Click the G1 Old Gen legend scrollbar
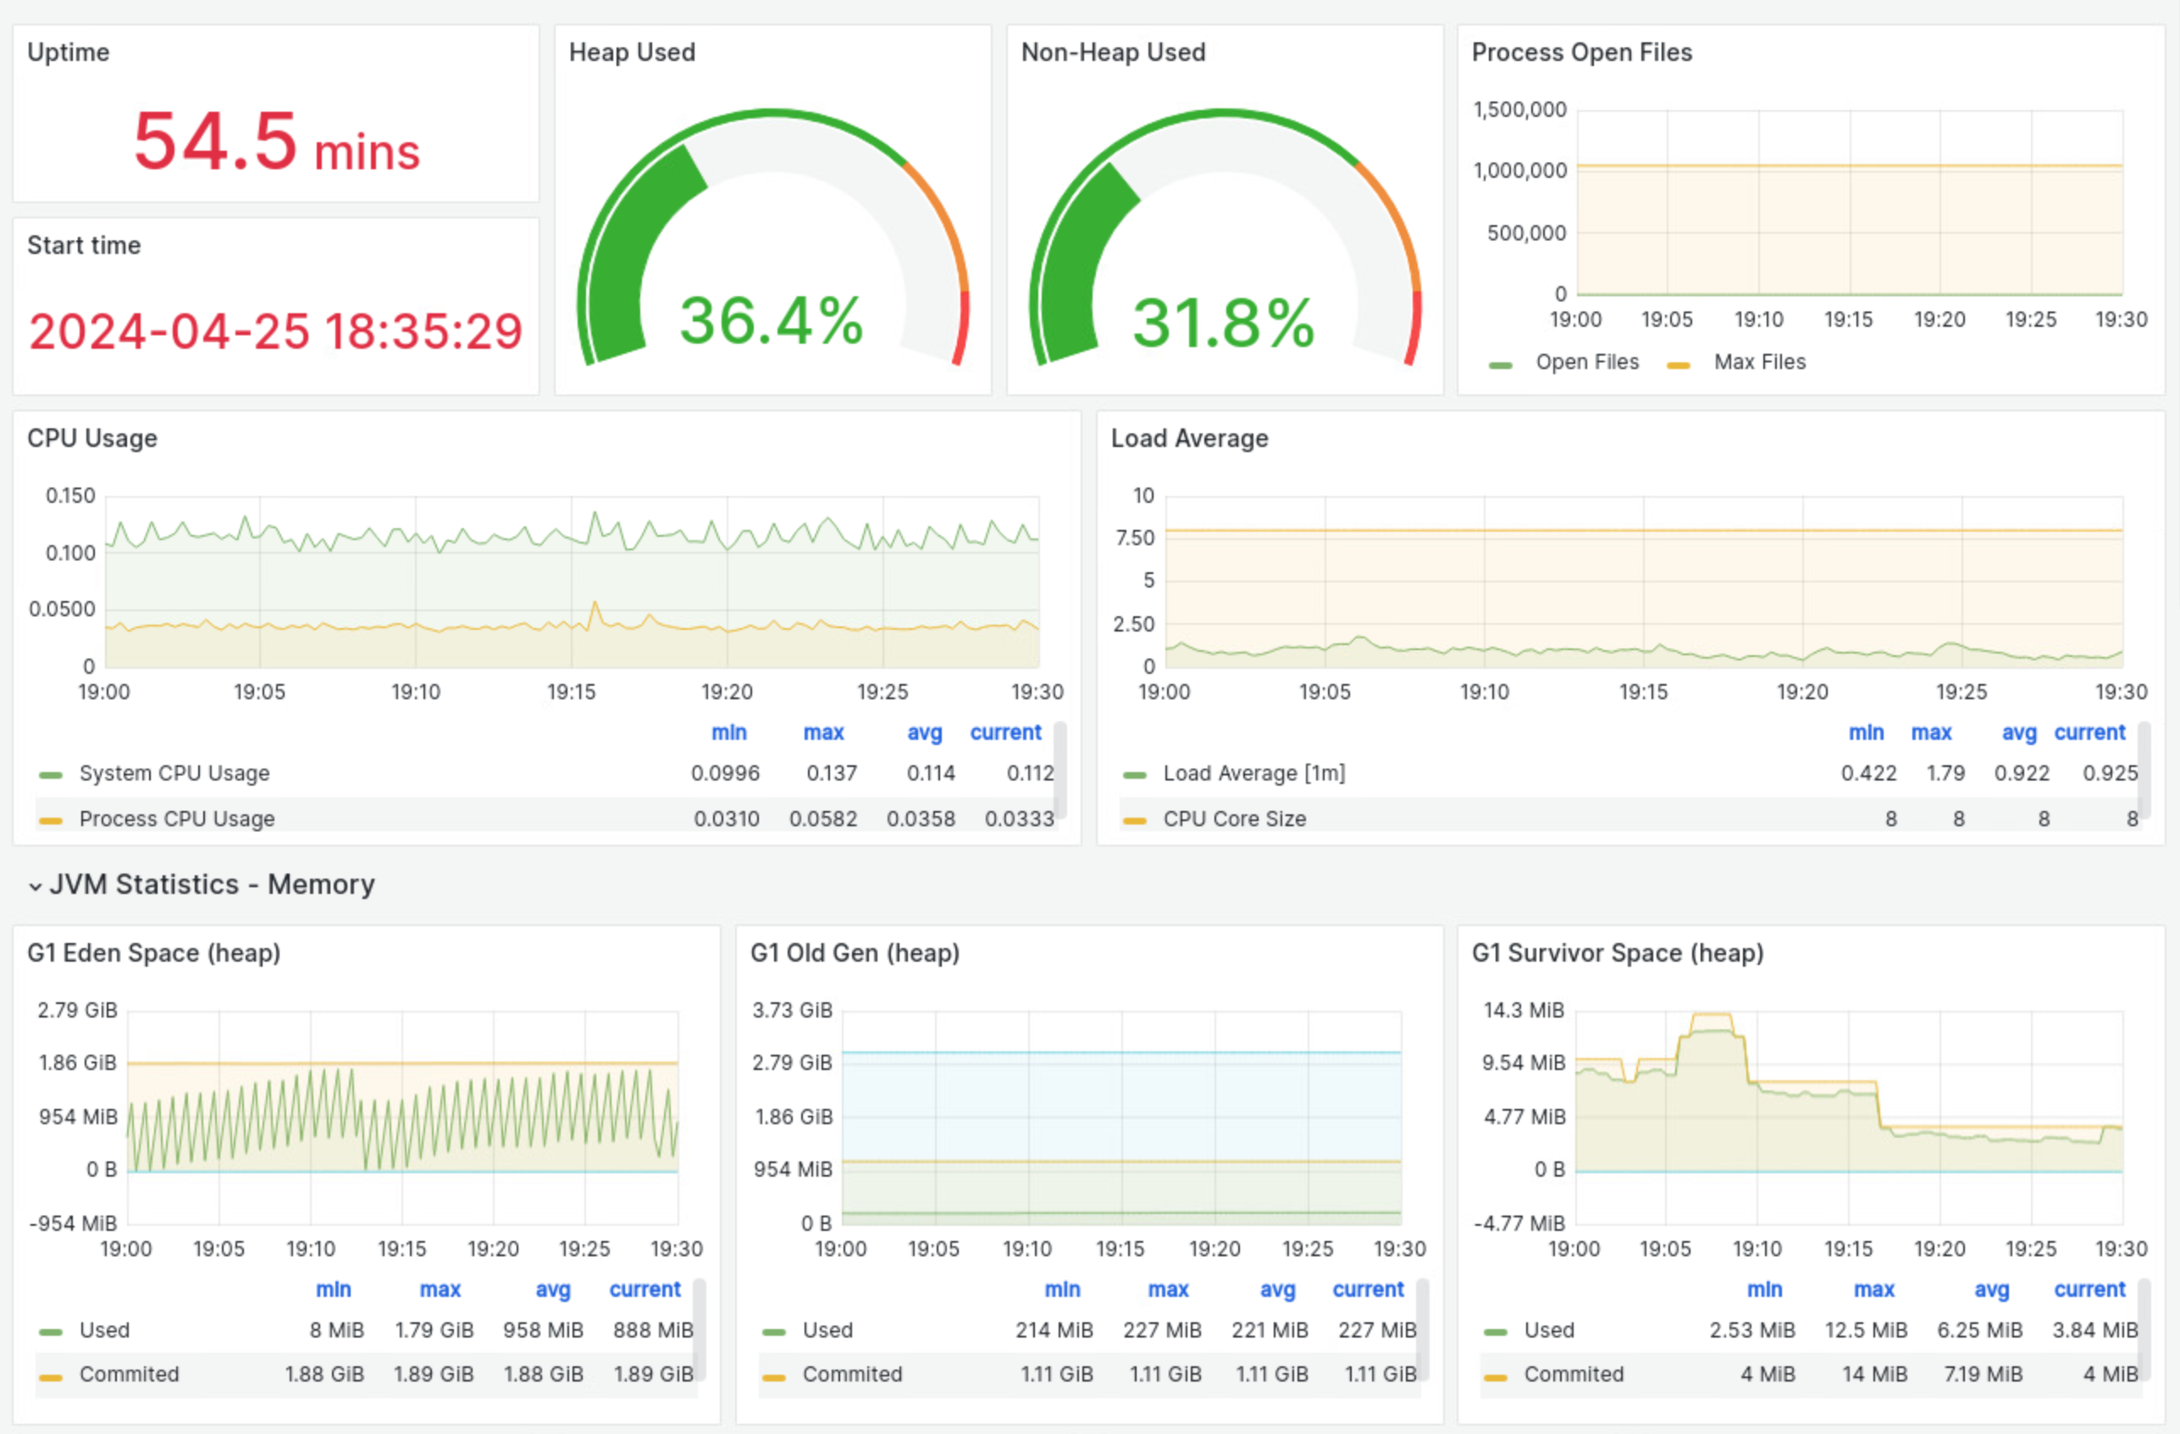 click(1423, 1328)
